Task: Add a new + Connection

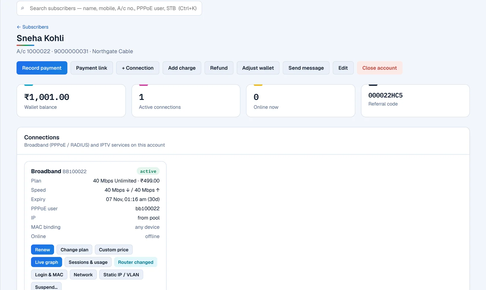Action: pos(138,68)
